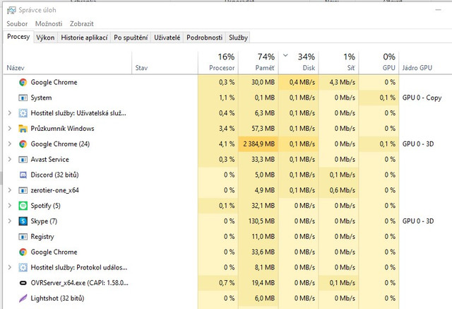Click the 0,6 Mb/s network cell
Viewport: 452px width, 309px height.
(338, 190)
